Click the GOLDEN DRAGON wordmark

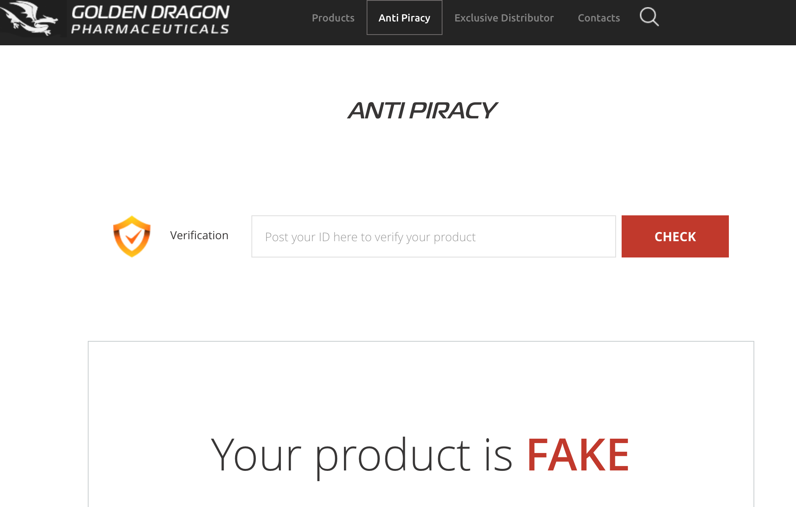[150, 12]
